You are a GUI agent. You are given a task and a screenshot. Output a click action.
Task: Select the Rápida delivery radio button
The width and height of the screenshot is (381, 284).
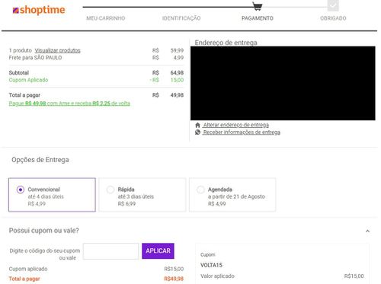click(110, 190)
